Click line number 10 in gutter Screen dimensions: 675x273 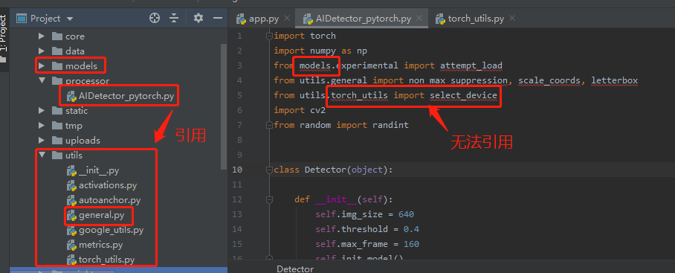point(237,170)
